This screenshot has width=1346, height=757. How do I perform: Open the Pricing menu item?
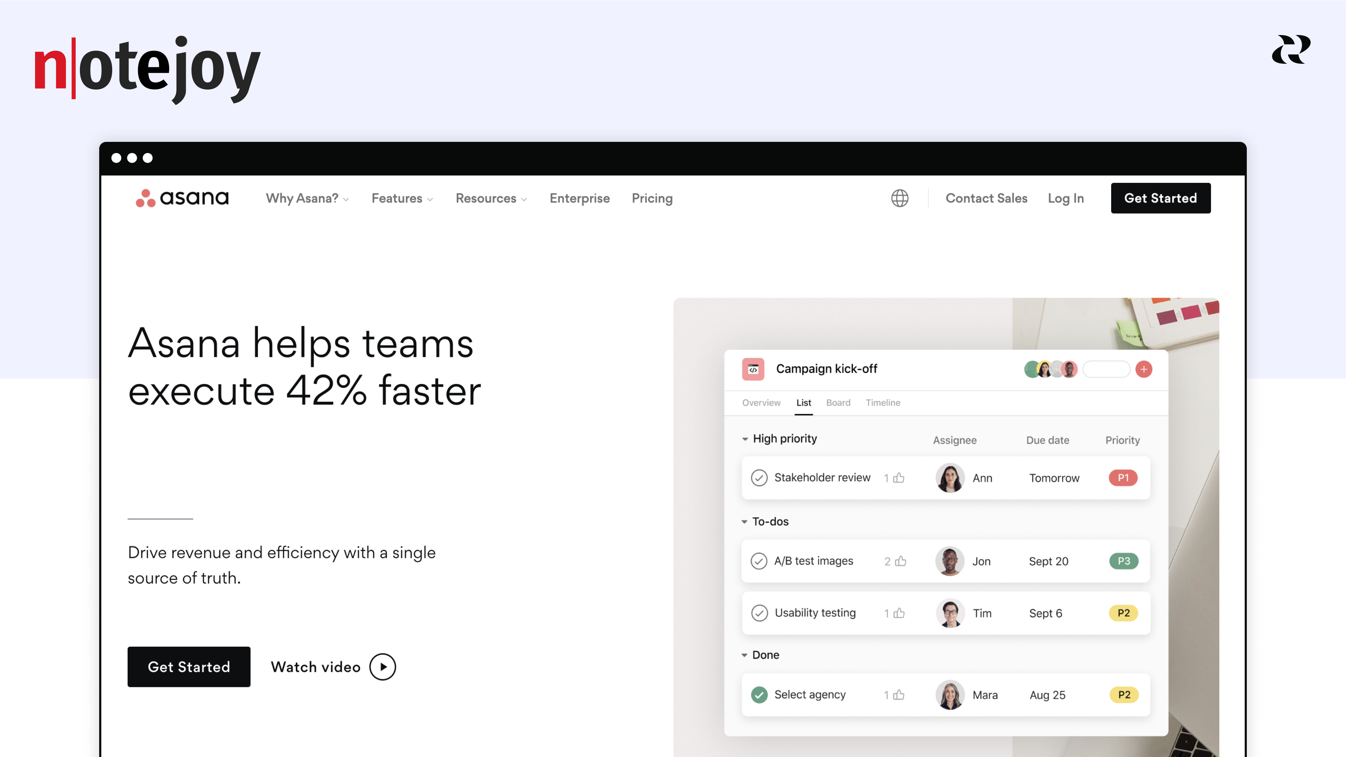point(652,198)
